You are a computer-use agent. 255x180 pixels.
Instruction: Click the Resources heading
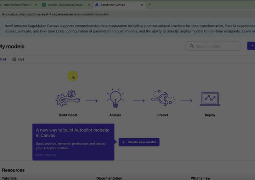click(13, 170)
